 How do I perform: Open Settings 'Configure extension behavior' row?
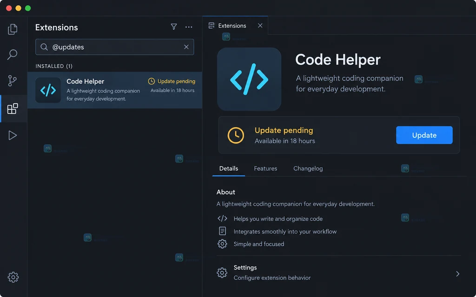[338, 273]
